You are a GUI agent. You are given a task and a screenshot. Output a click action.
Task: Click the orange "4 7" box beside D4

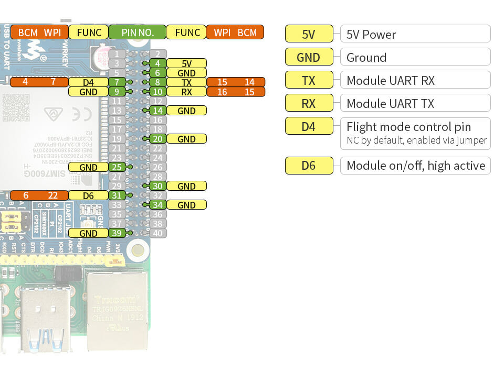(x=39, y=82)
